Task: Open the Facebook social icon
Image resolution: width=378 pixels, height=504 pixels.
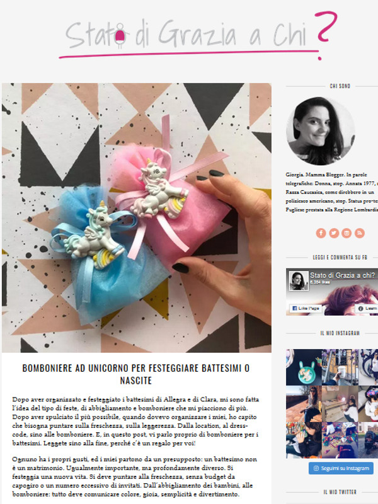Action: coord(321,233)
